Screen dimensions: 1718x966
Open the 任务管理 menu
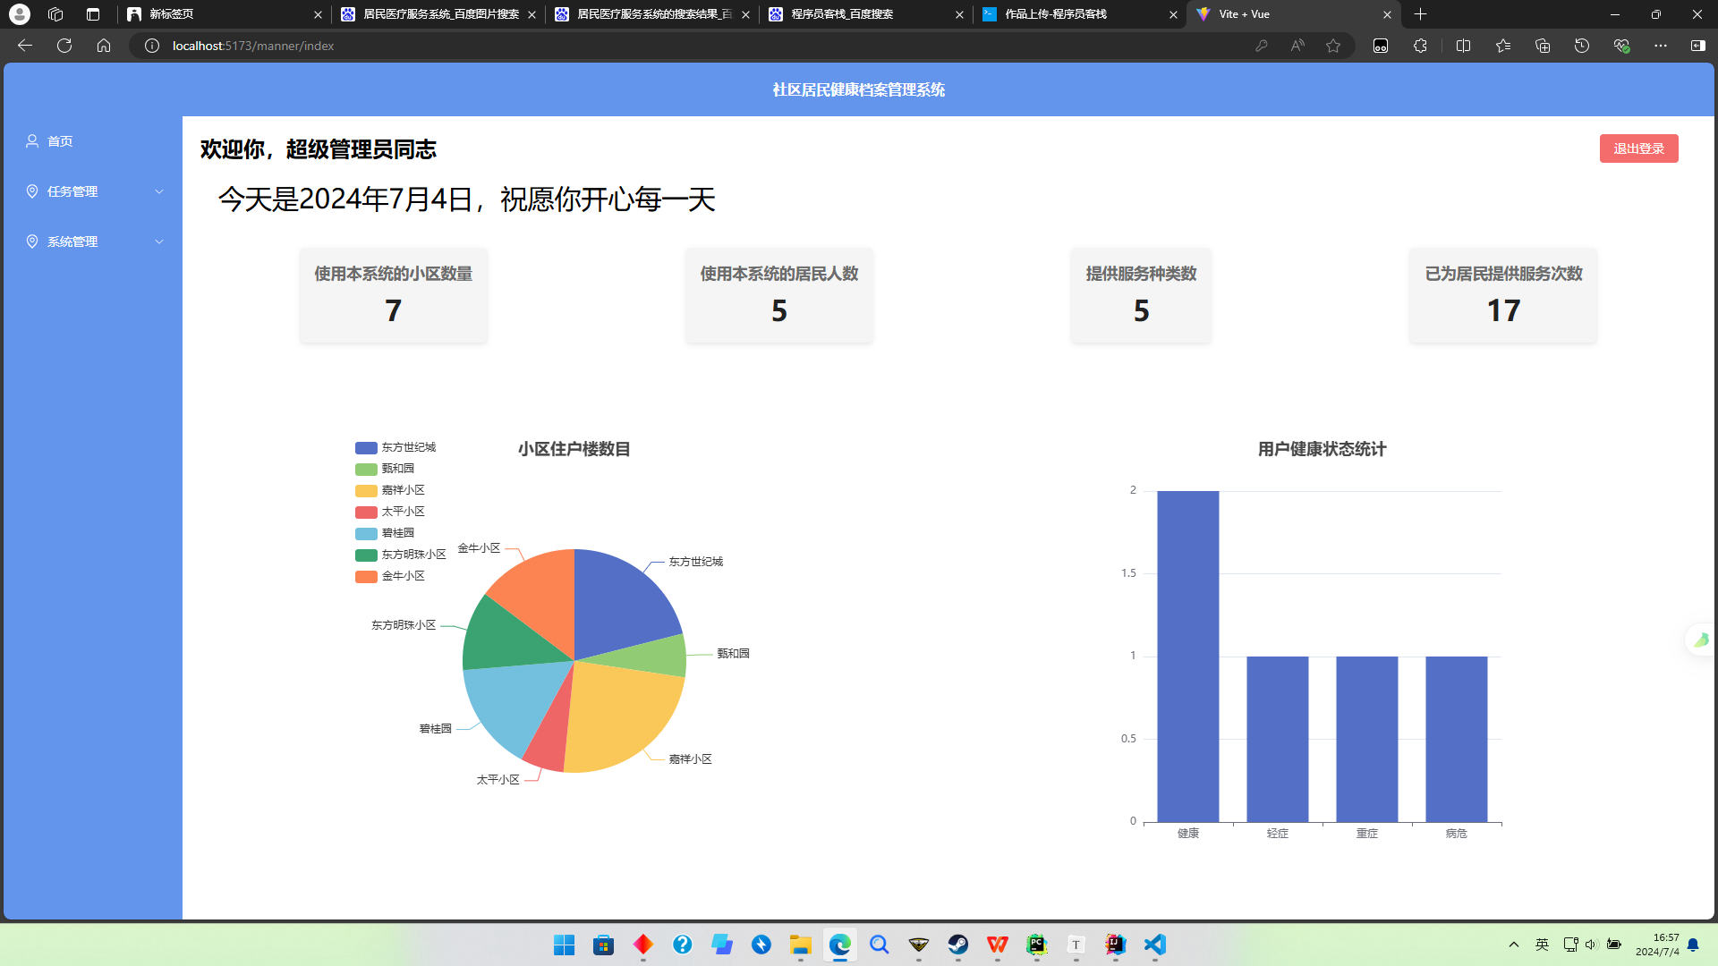coord(93,191)
